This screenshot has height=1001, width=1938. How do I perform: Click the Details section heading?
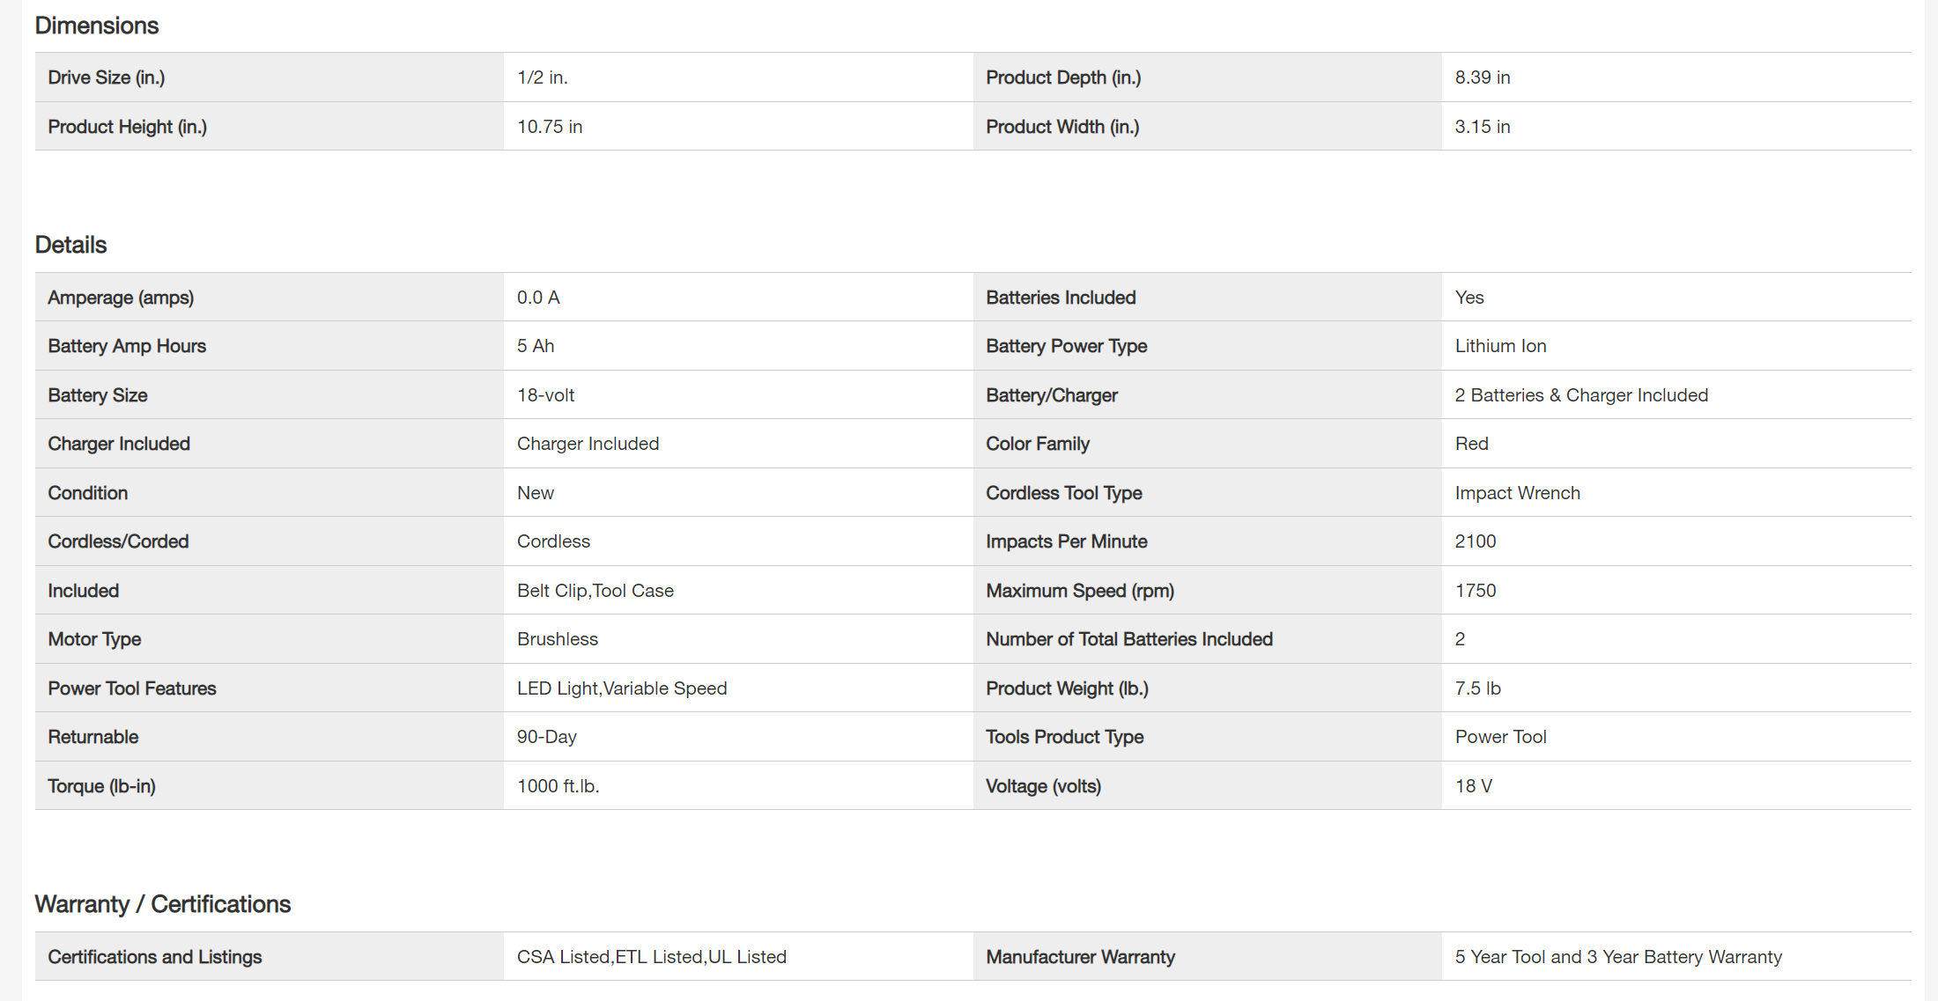(70, 245)
